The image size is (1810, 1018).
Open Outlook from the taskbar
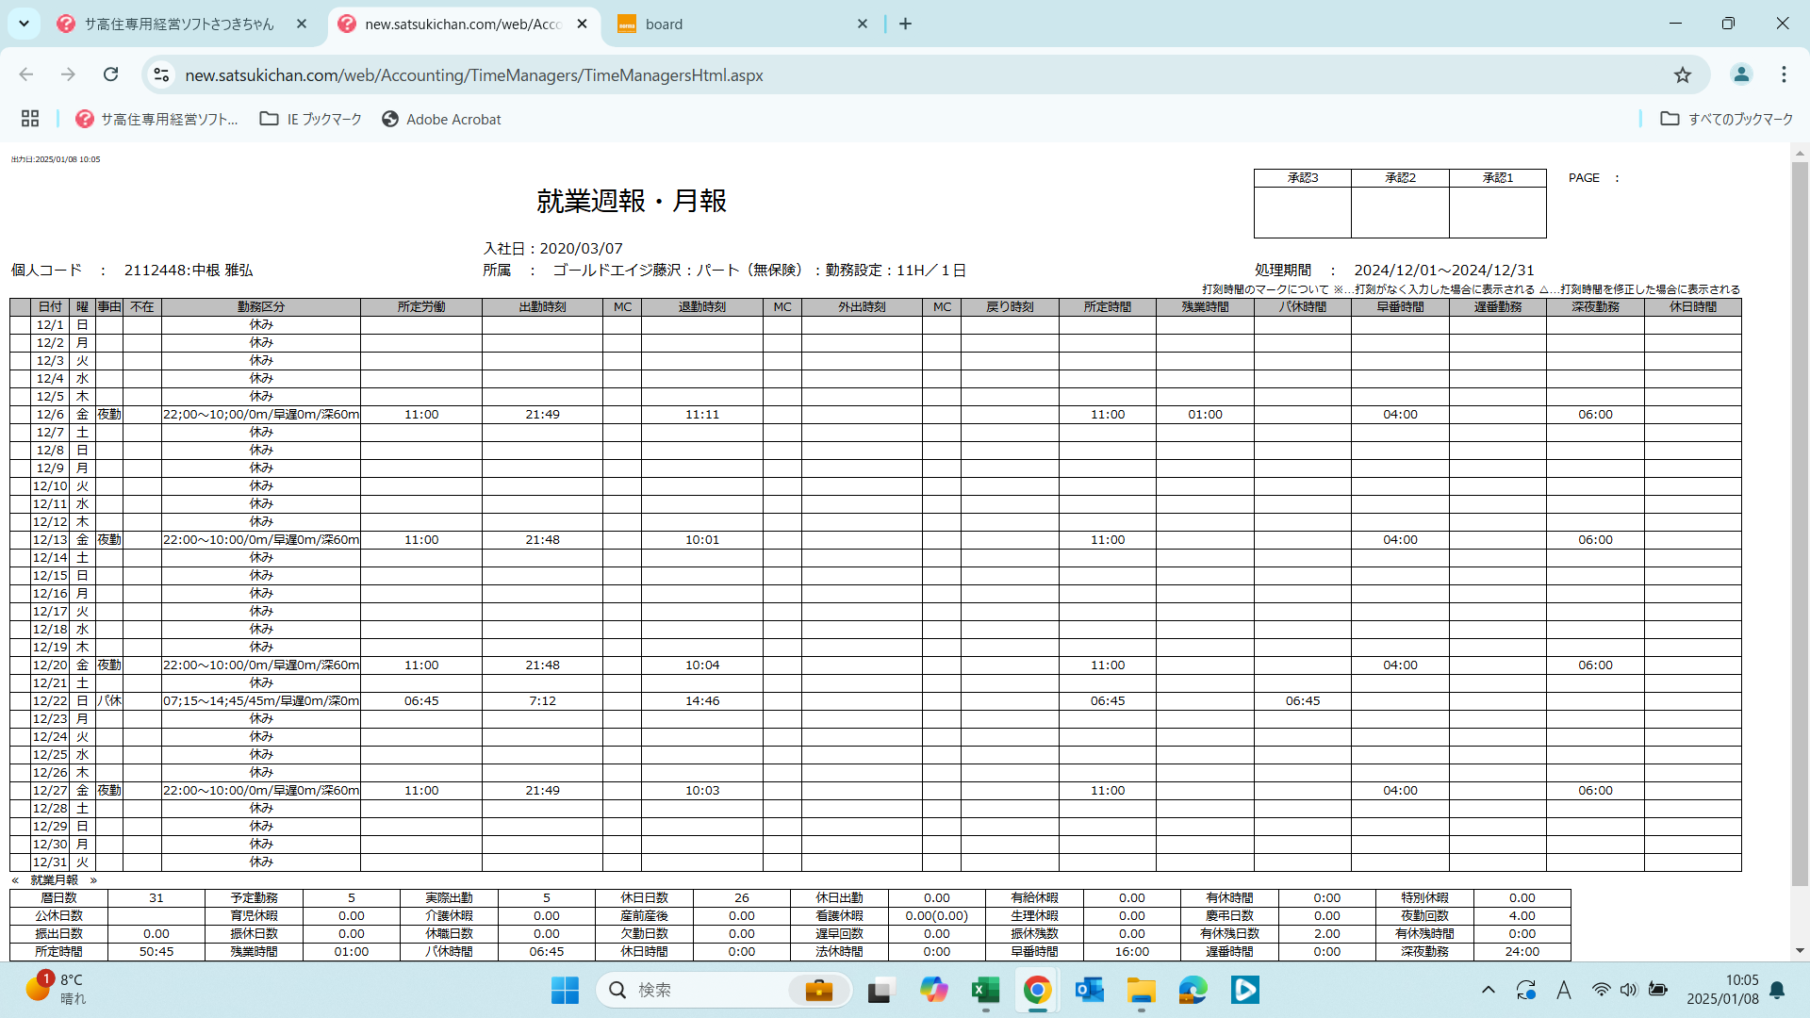click(x=1089, y=990)
